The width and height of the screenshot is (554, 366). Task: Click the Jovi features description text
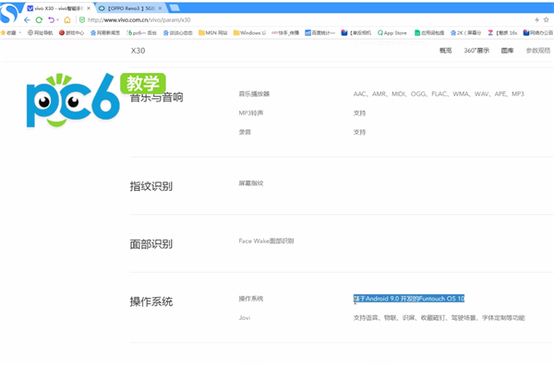coord(439,318)
